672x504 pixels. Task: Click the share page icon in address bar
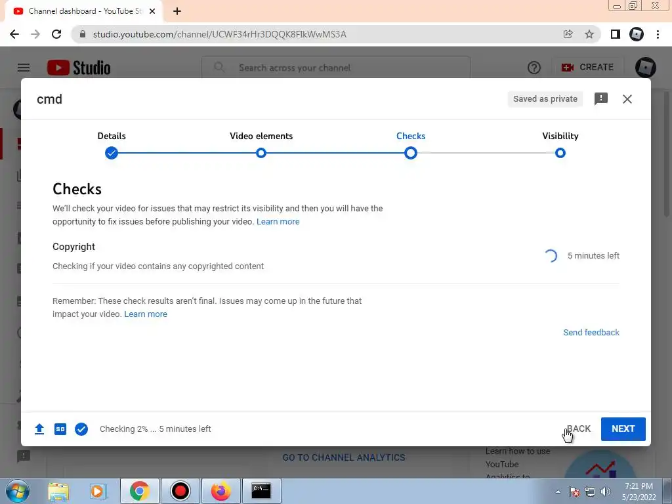tap(568, 34)
